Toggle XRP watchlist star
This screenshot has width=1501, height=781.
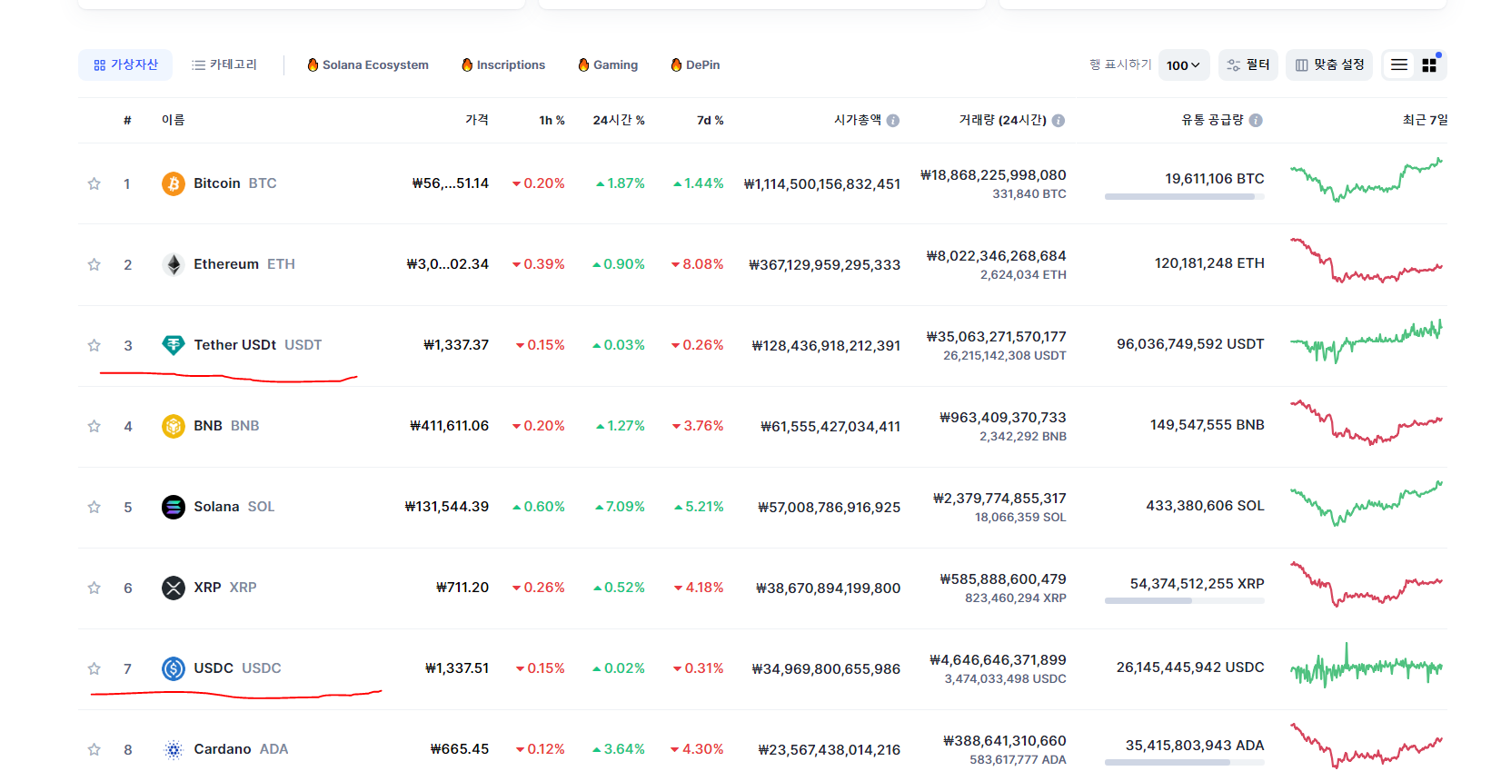pyautogui.click(x=94, y=588)
